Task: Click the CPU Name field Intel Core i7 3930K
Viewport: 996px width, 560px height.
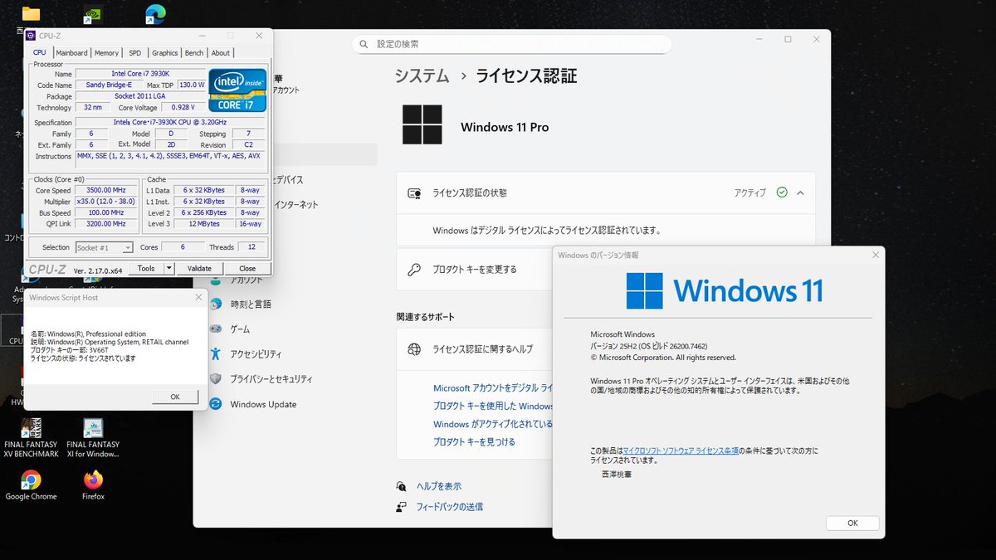Action: [x=141, y=74]
